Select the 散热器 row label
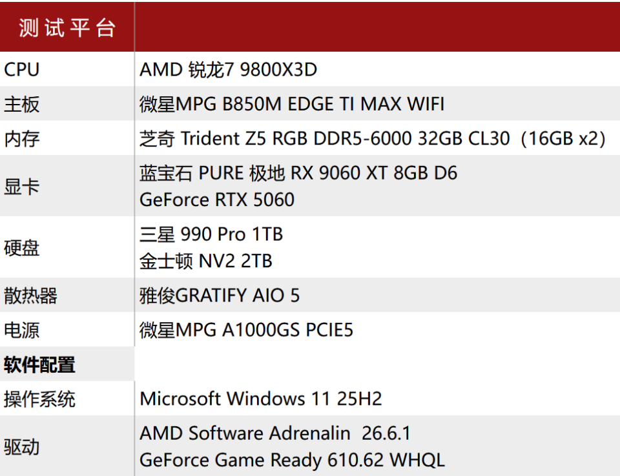The image size is (620, 476). point(30,295)
